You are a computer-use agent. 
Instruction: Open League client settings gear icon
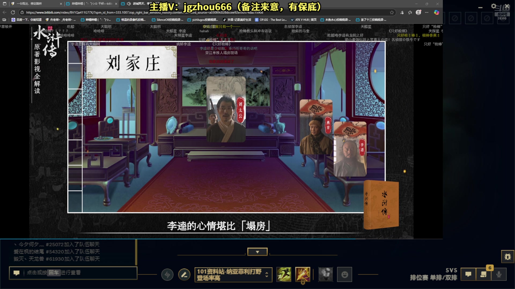494,6
